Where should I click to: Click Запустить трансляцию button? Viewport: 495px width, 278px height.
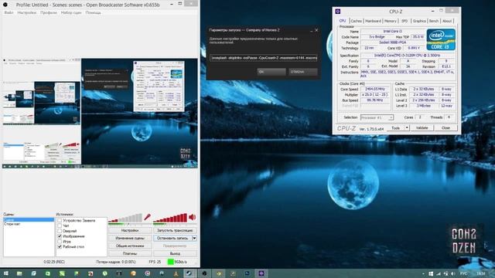pyautogui.click(x=175, y=231)
